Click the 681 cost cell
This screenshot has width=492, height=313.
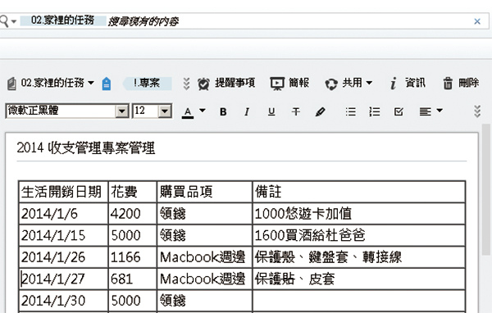(x=132, y=279)
